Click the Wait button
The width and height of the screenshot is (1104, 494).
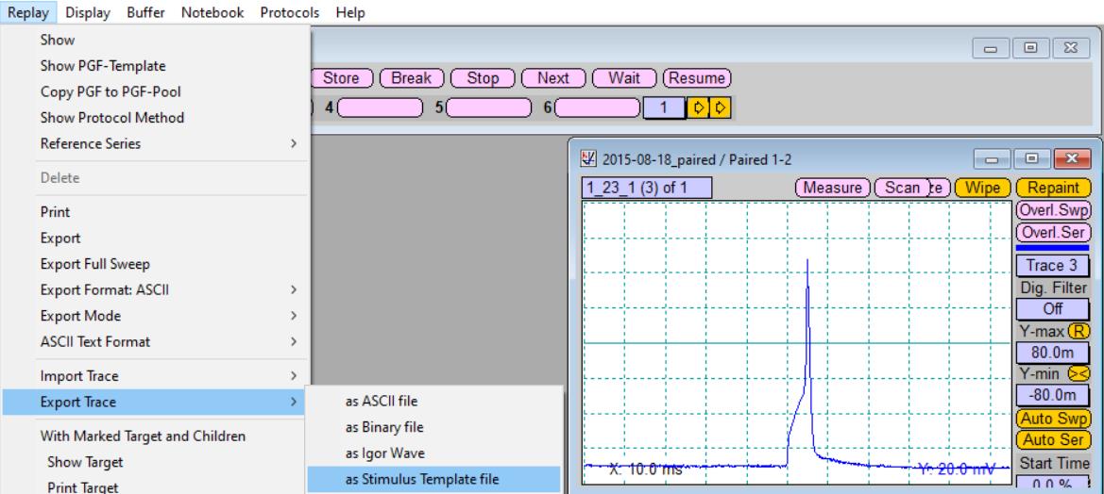tap(624, 78)
